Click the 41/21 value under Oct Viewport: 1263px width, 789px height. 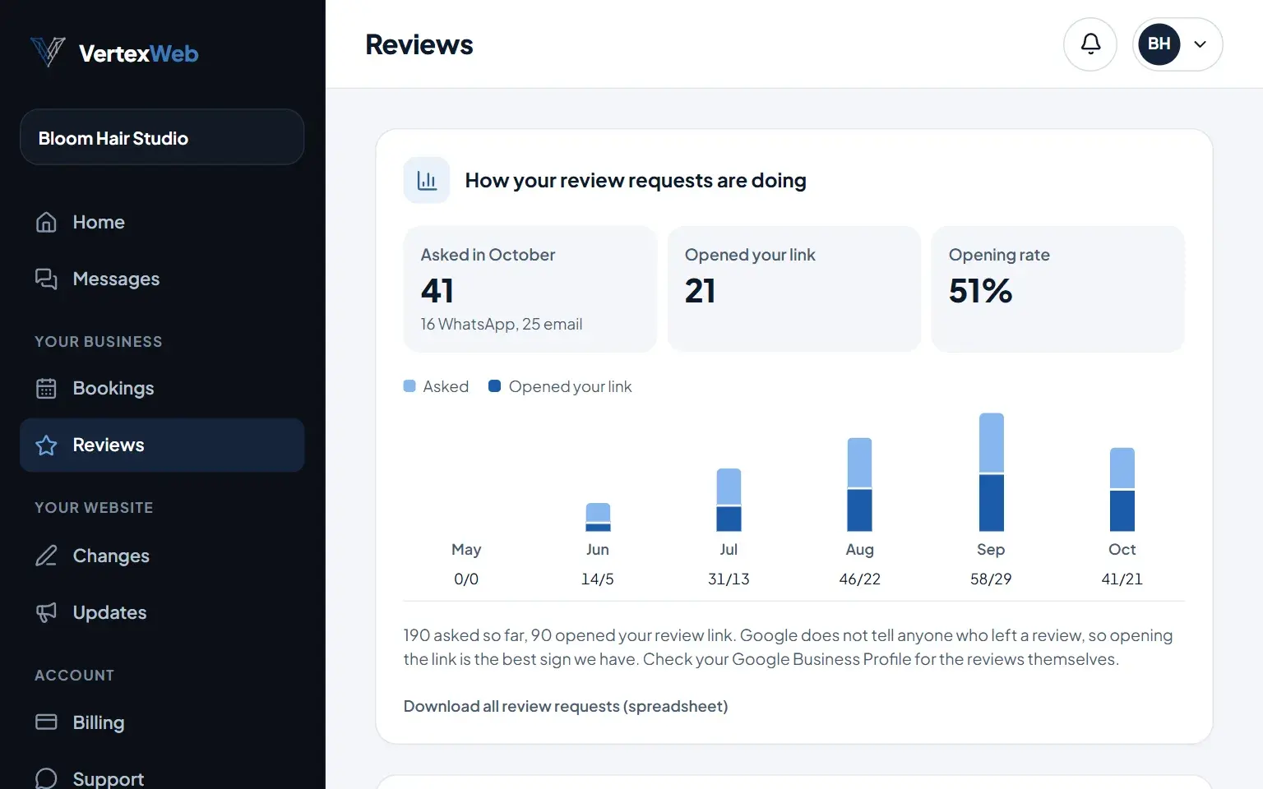(x=1122, y=579)
